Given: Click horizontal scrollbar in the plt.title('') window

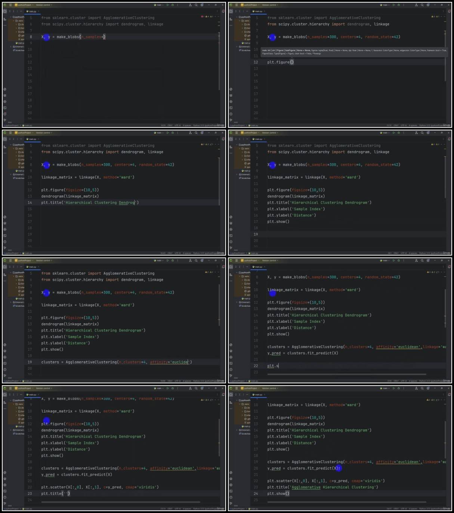Looking at the screenshot, I should [x=121, y=502].
